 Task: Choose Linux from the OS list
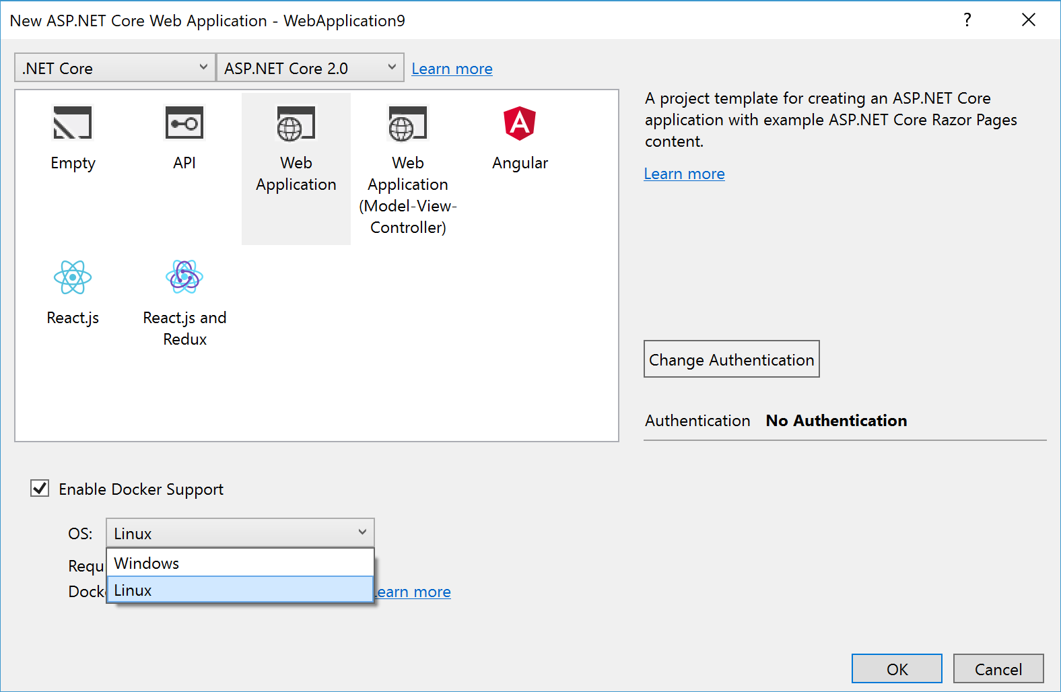[240, 590]
